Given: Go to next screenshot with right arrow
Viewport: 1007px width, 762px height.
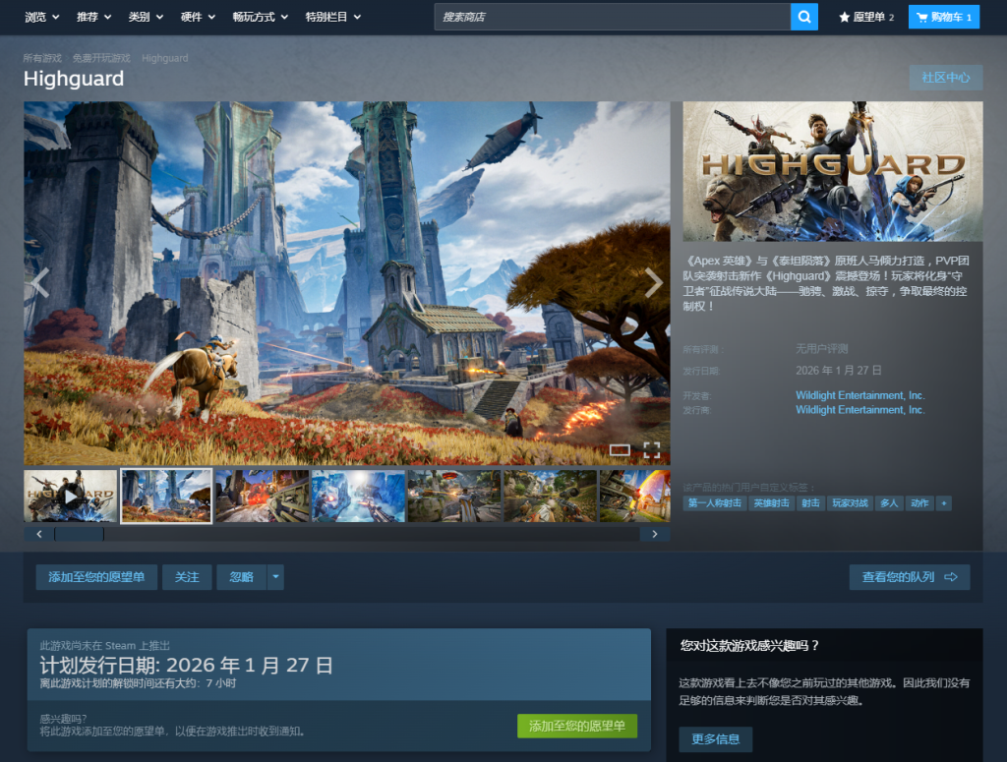Looking at the screenshot, I should (x=653, y=283).
